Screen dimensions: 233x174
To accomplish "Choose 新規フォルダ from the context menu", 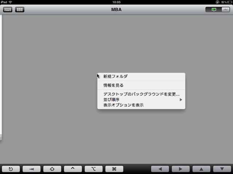I will [x=141, y=76].
